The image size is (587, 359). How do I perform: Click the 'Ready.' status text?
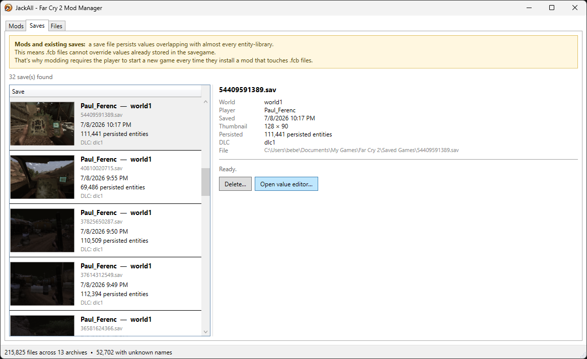tap(228, 169)
